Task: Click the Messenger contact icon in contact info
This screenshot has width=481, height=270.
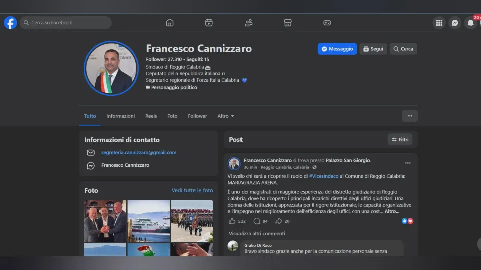Action: [x=91, y=165]
